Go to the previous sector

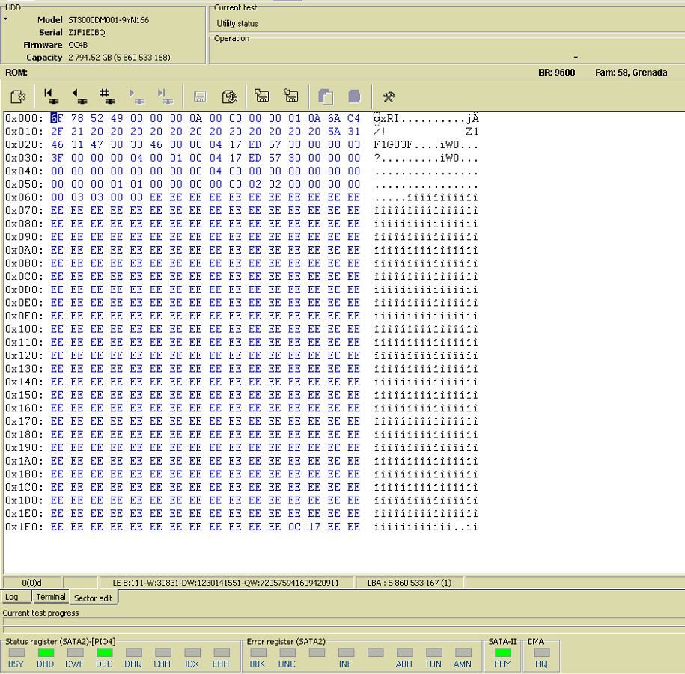[x=79, y=96]
